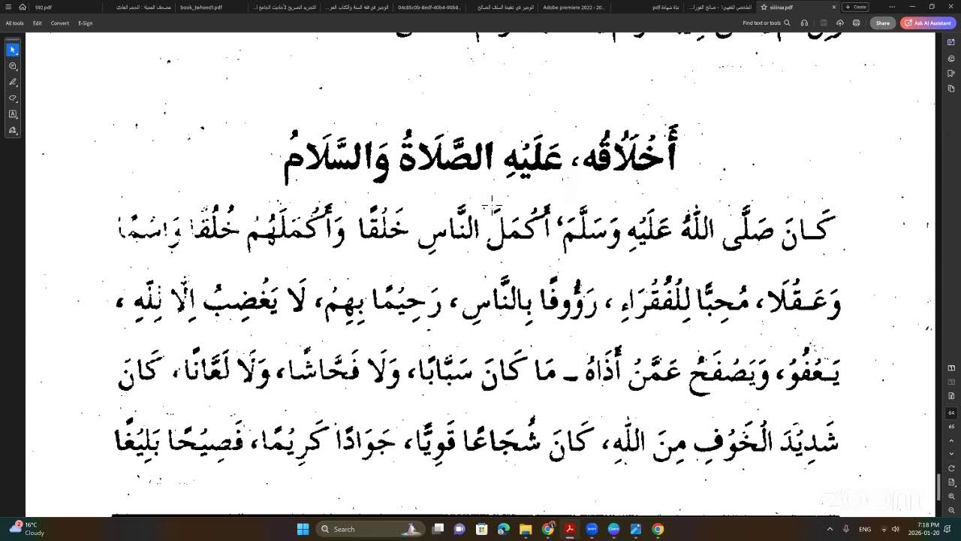Click the zoom out magnifier in right rail
The image size is (961, 541).
click(x=951, y=509)
